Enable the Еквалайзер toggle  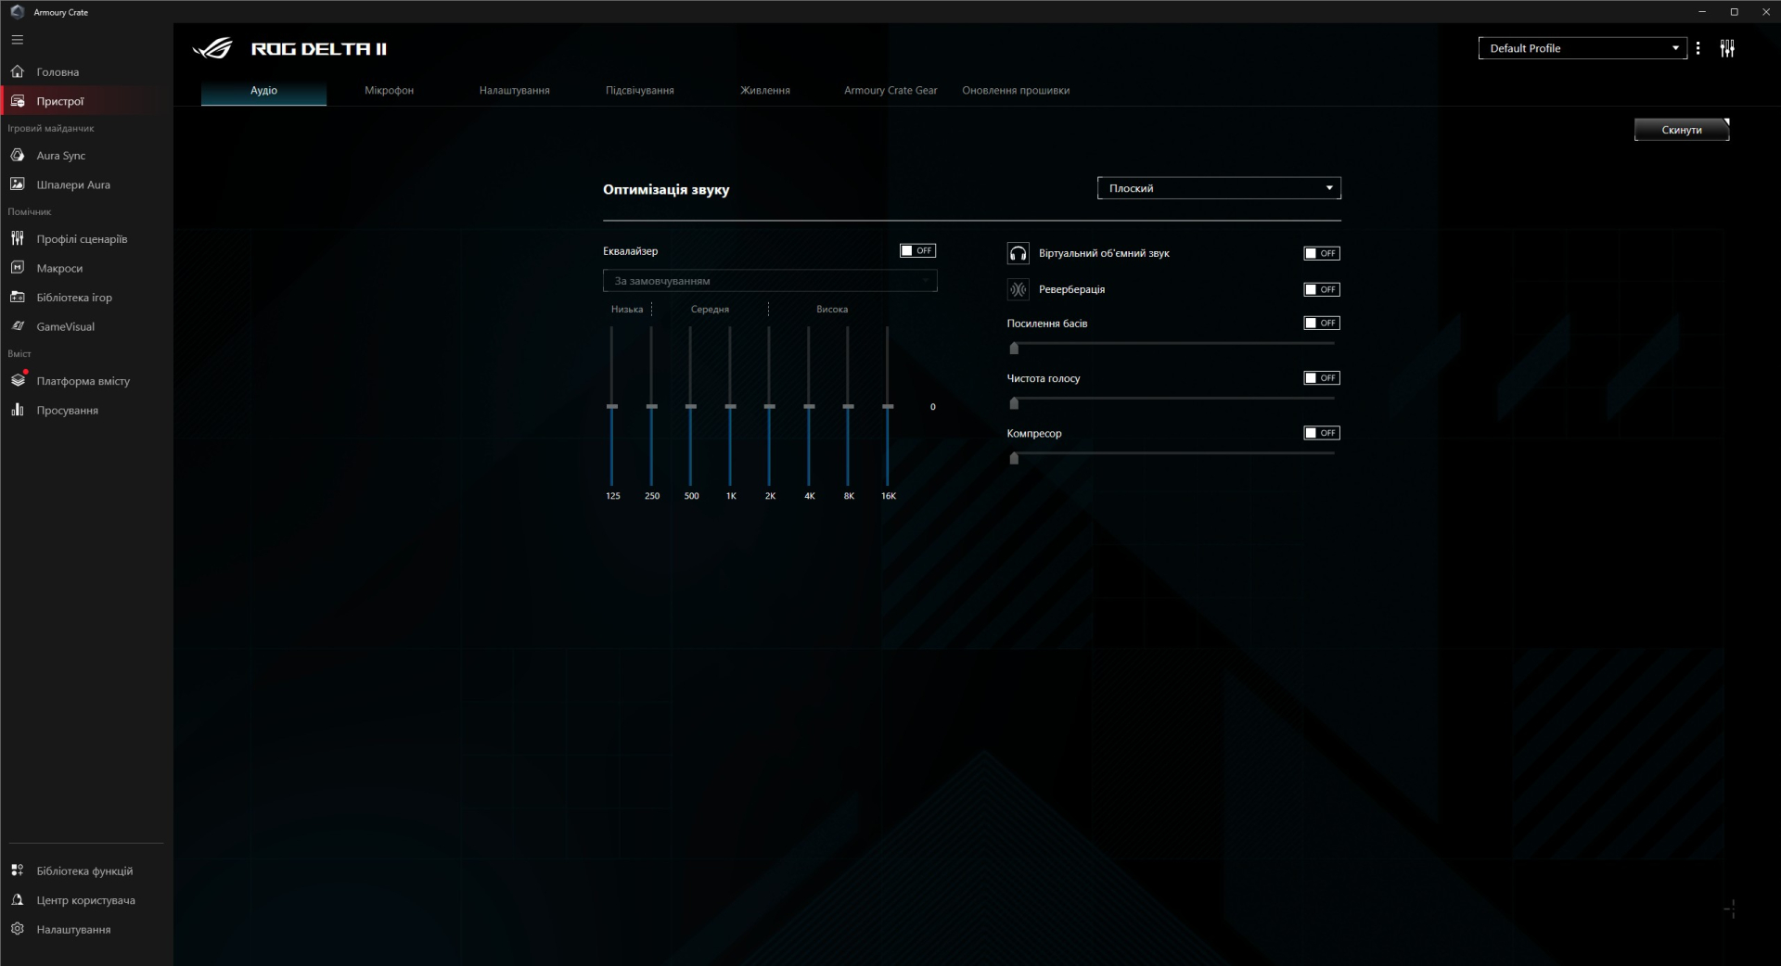(x=917, y=251)
